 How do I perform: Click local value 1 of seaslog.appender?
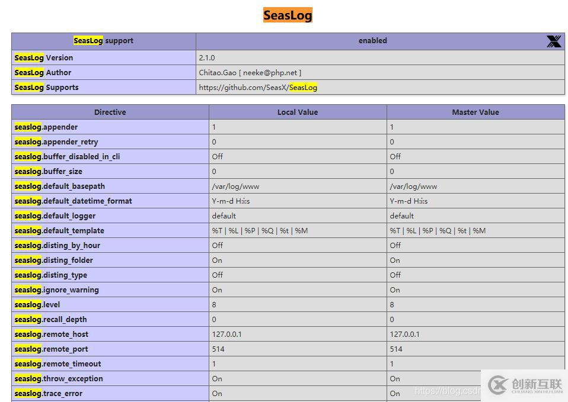[214, 127]
